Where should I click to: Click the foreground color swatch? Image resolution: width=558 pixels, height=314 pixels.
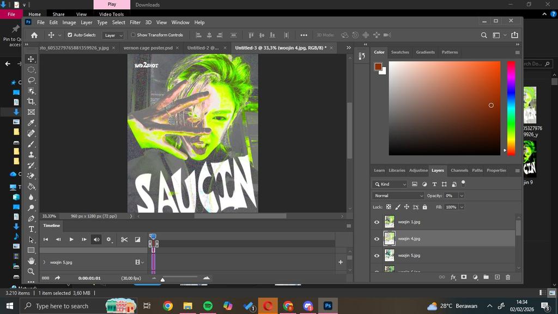[x=378, y=67]
